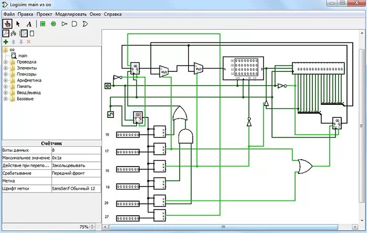Expand the Память folder
The width and height of the screenshot is (367, 233).
(x=5, y=86)
